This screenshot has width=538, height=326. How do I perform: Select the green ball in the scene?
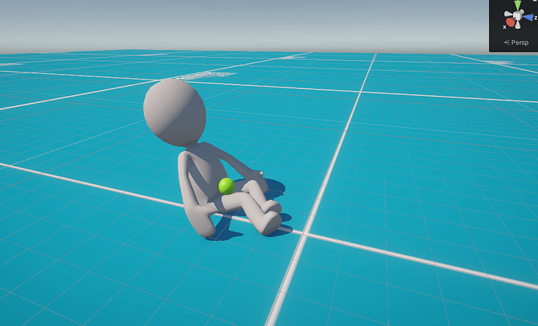point(227,186)
